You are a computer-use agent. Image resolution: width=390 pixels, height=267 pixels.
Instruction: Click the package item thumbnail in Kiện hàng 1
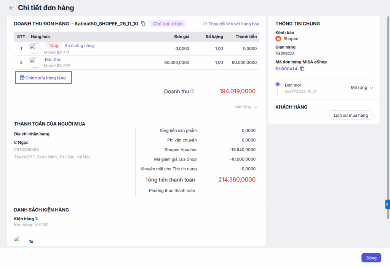tap(18, 240)
